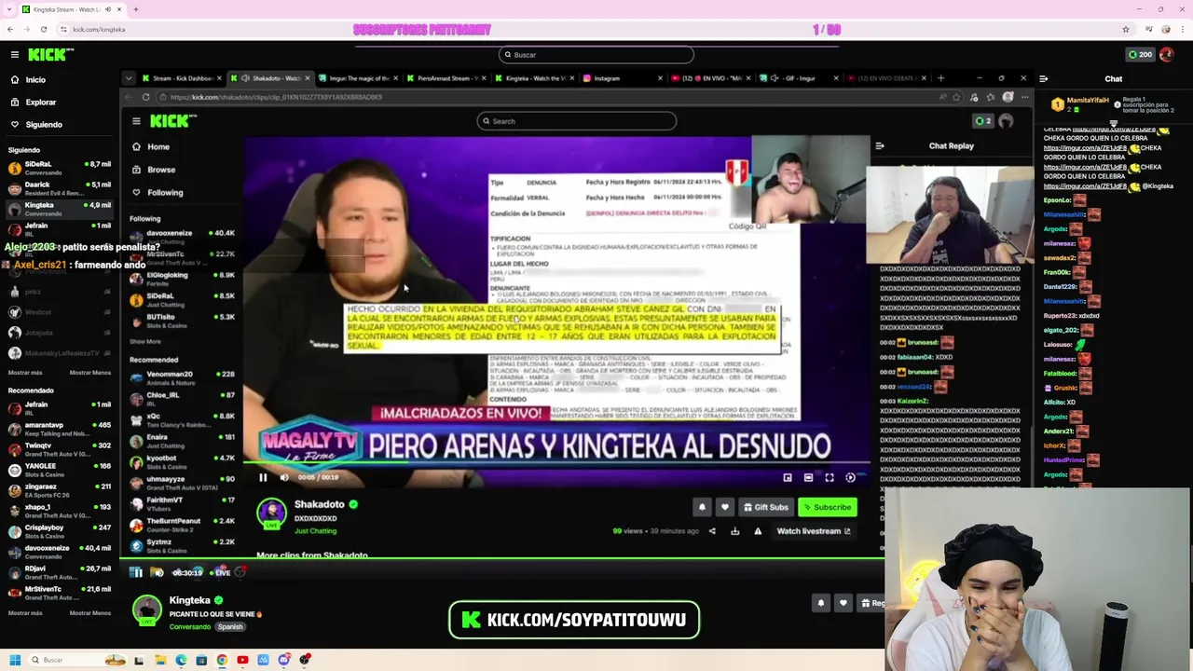Screen dimensions: 1193x671
Task: Open the tab list dropdown in inner browser
Action: click(130, 78)
